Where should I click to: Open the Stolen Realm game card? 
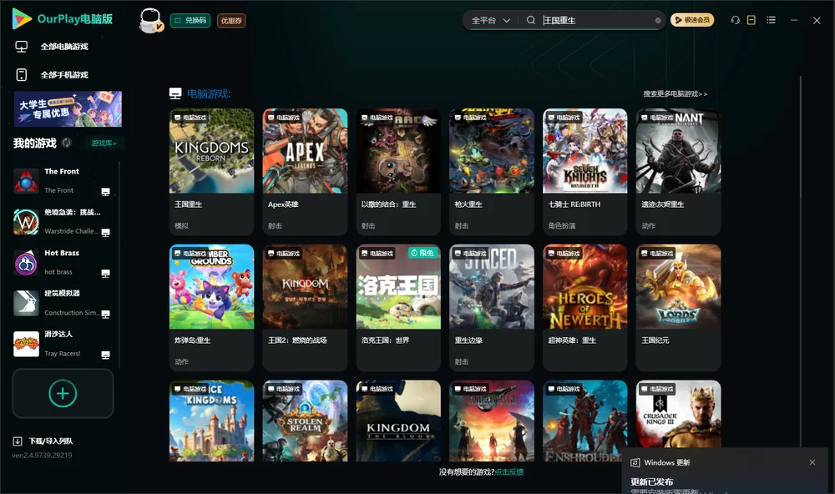pyautogui.click(x=305, y=421)
